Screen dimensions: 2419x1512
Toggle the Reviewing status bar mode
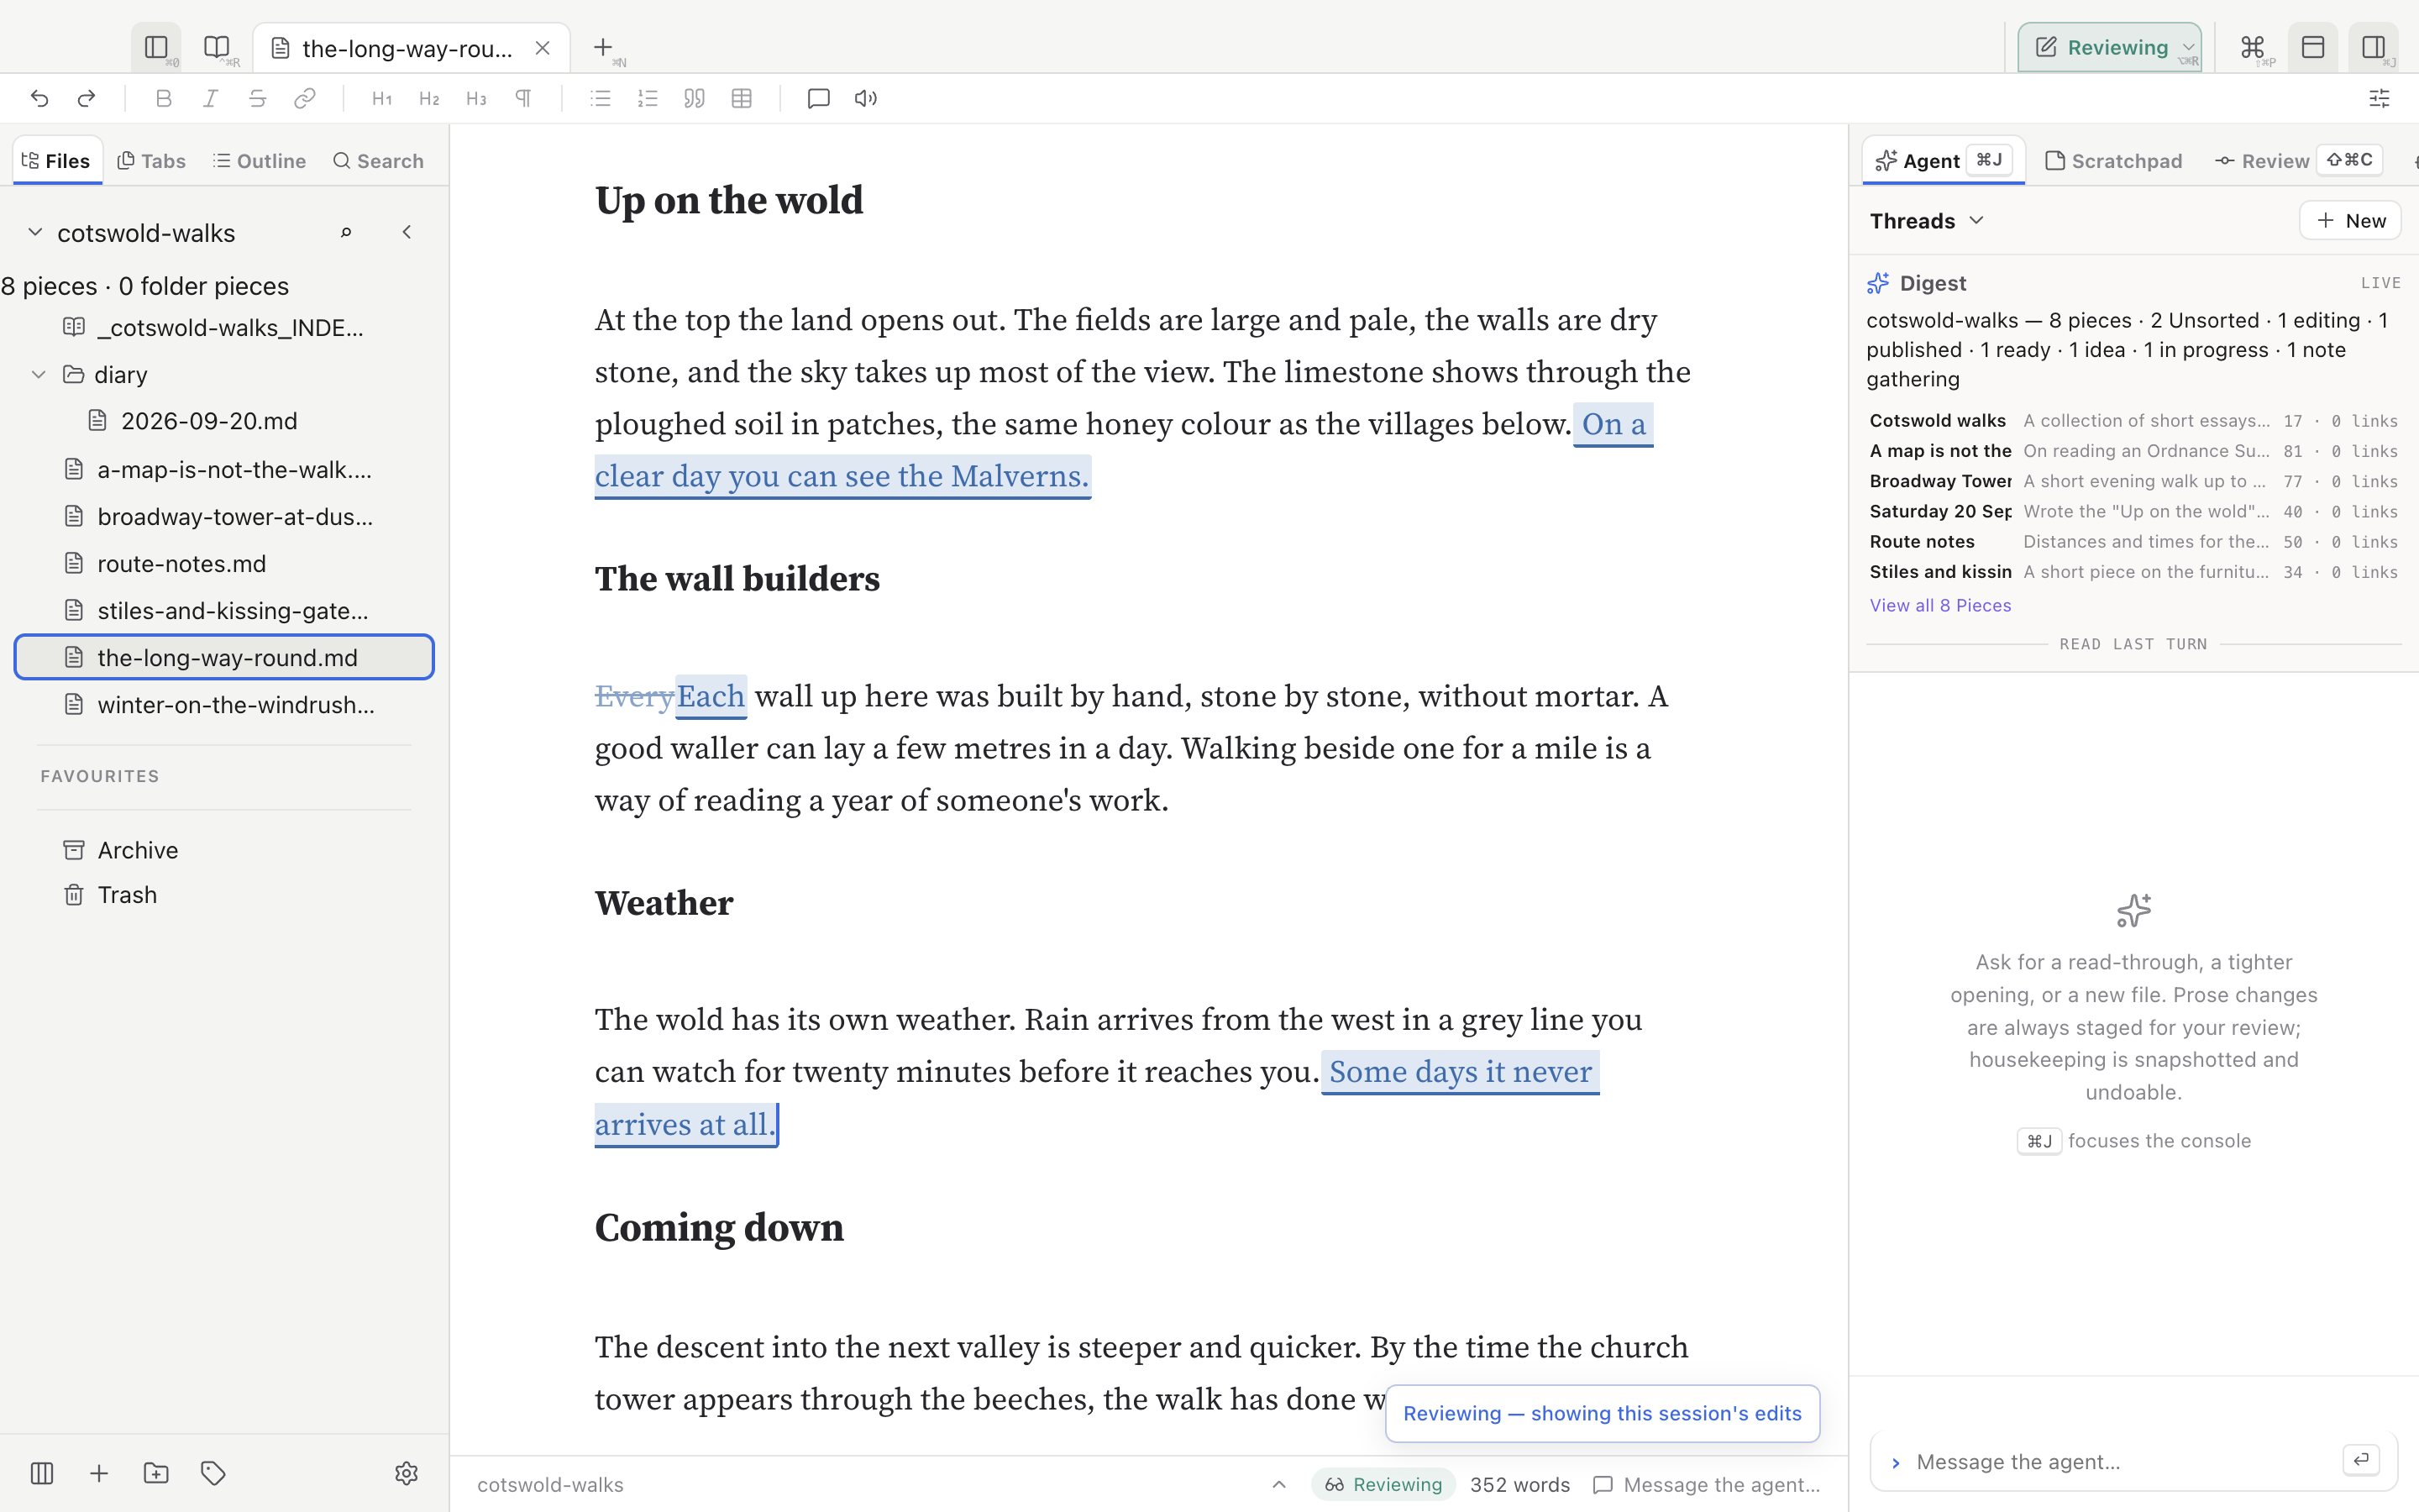click(x=1383, y=1484)
